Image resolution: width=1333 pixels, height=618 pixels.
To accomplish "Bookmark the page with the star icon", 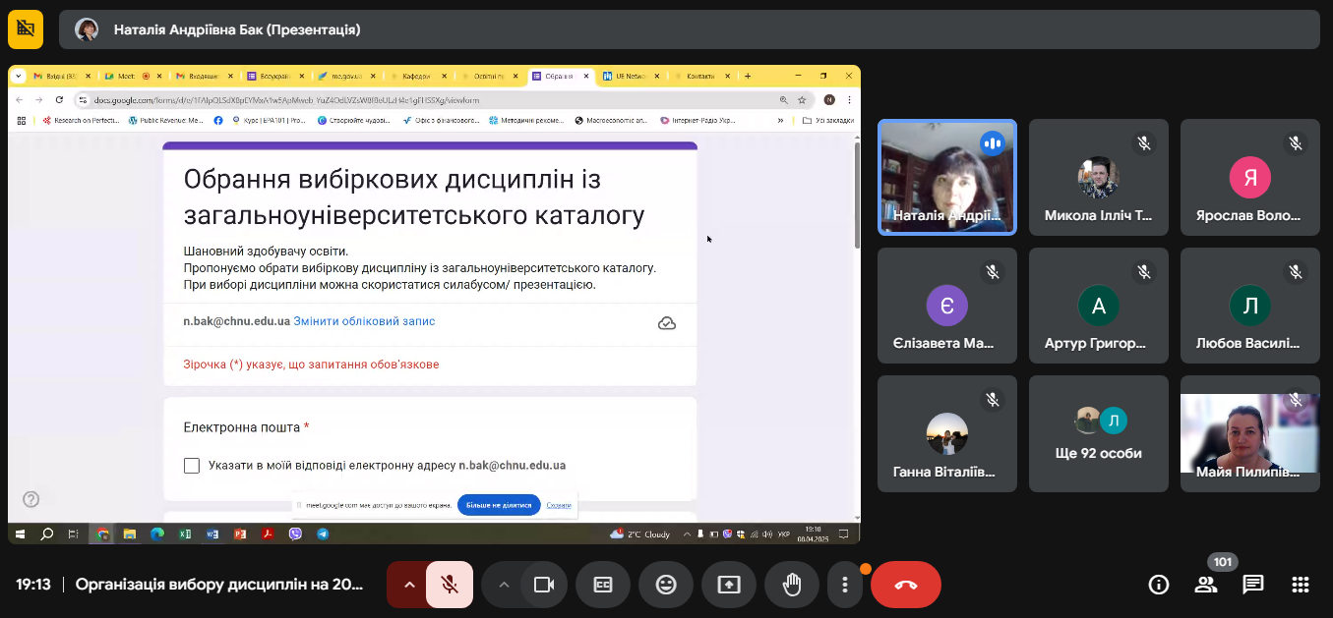I will click(x=802, y=100).
